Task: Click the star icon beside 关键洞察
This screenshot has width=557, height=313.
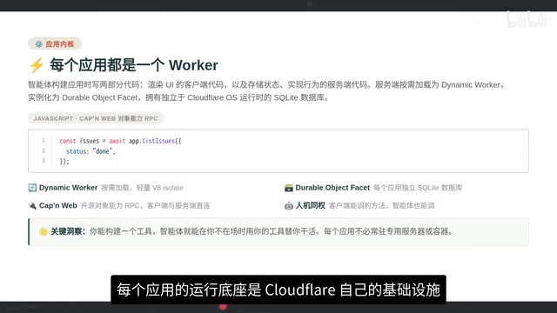Action: coord(44,232)
